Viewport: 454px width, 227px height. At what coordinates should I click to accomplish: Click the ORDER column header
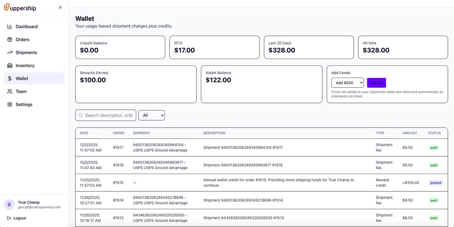(119, 133)
